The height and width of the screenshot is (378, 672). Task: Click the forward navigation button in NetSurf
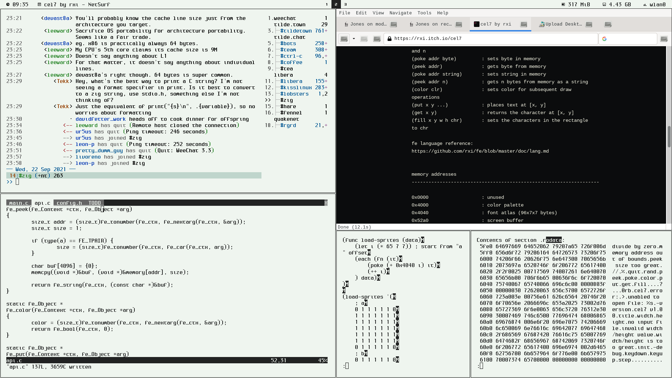364,39
